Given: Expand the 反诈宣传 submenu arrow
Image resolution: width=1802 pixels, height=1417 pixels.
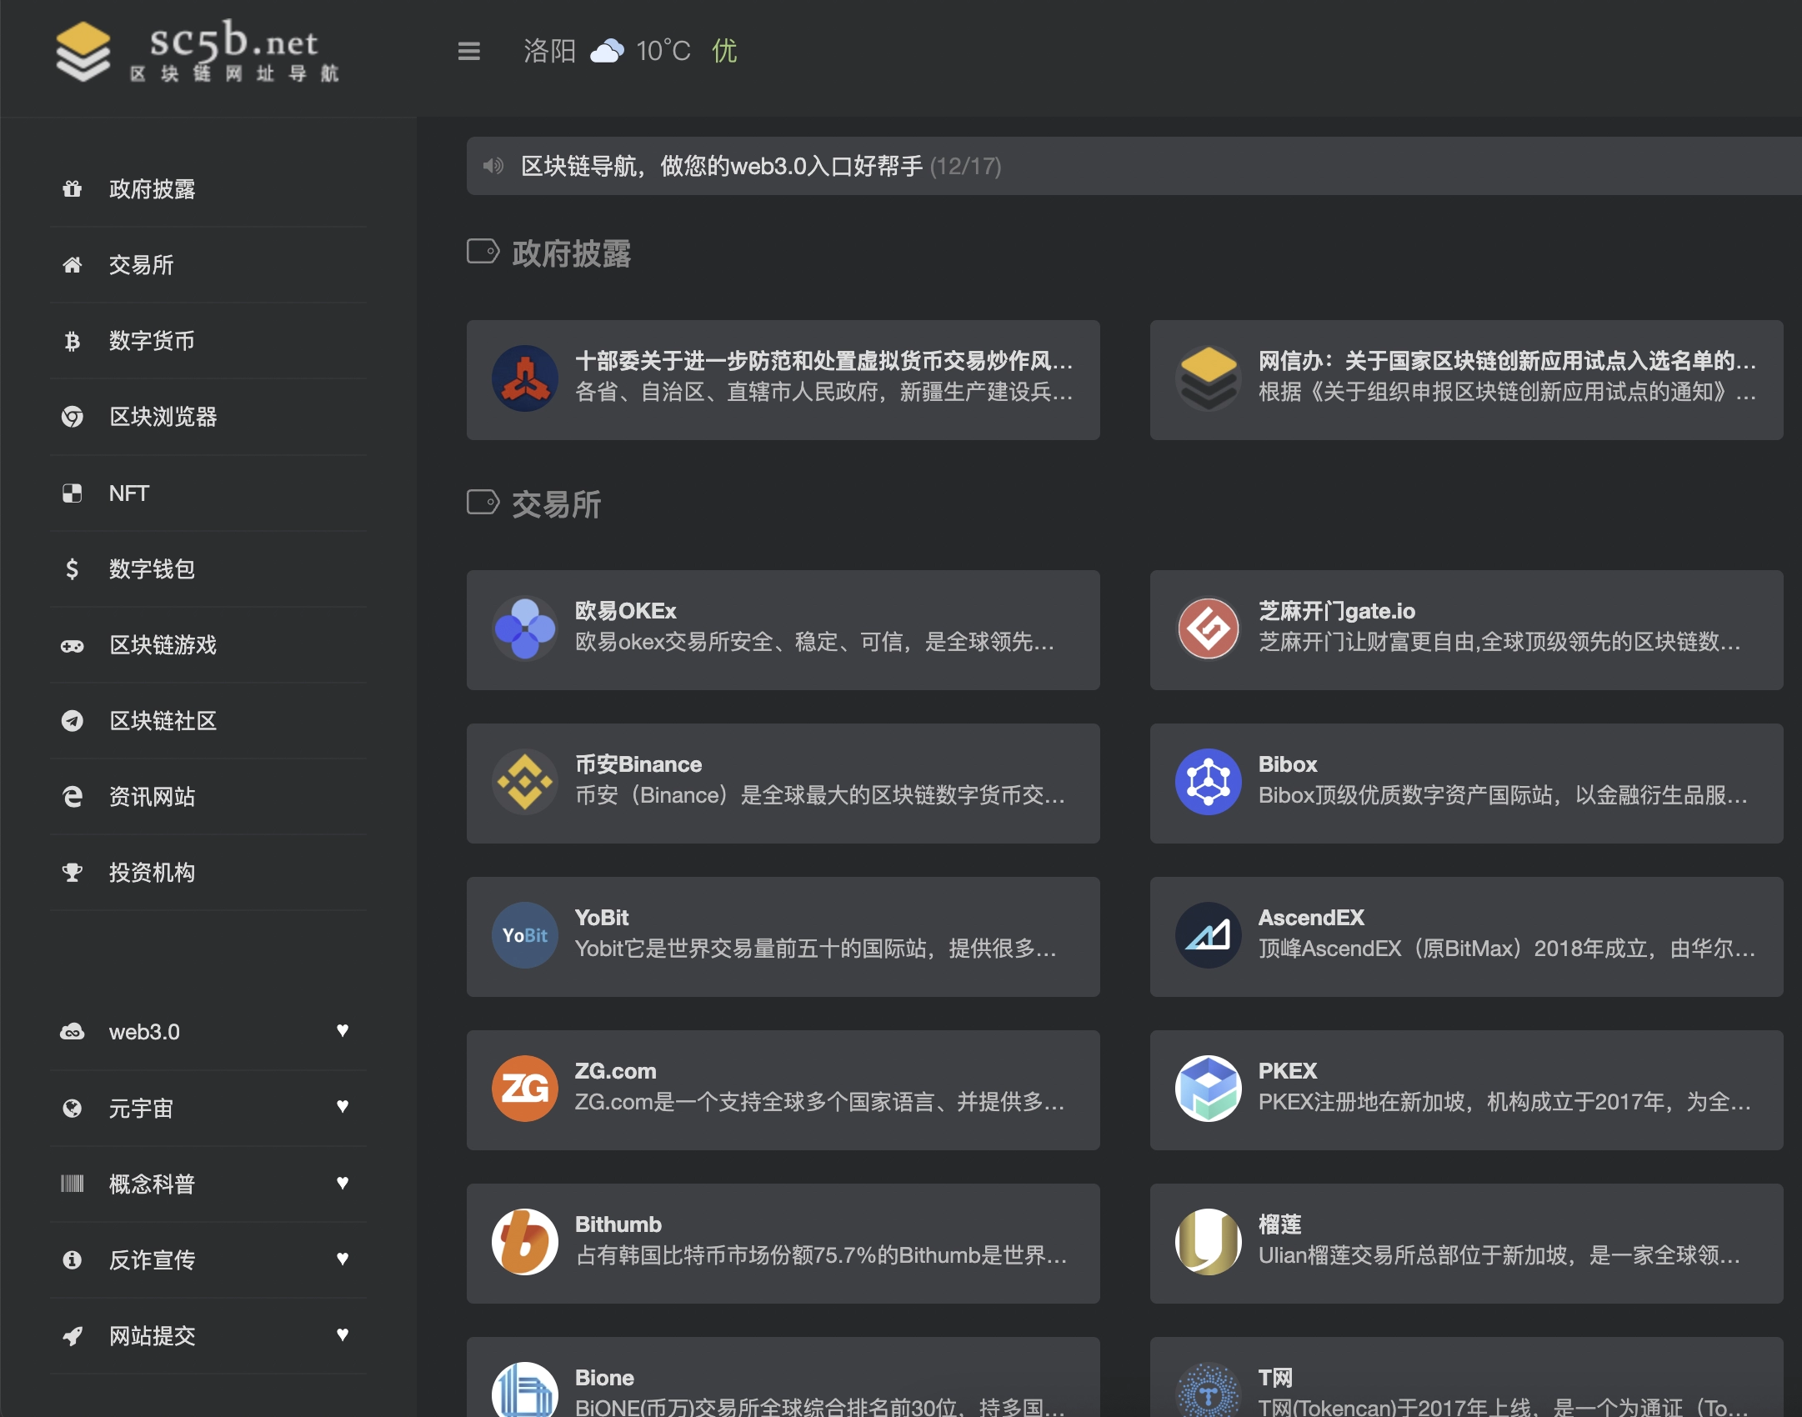Looking at the screenshot, I should [343, 1259].
